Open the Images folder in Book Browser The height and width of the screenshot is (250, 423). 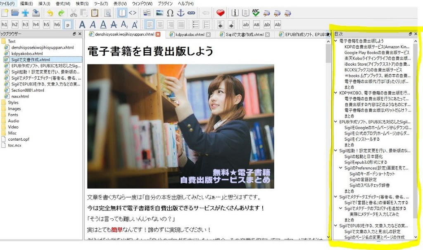14,108
